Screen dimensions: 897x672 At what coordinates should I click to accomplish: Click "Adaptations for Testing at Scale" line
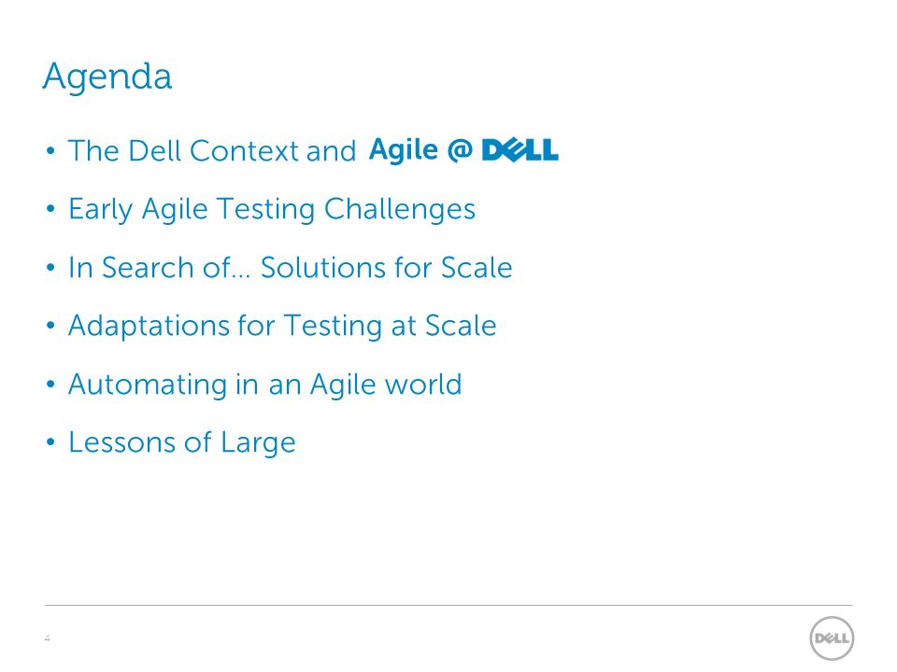[282, 326]
